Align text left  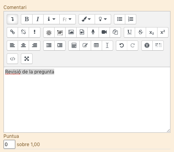[12, 46]
